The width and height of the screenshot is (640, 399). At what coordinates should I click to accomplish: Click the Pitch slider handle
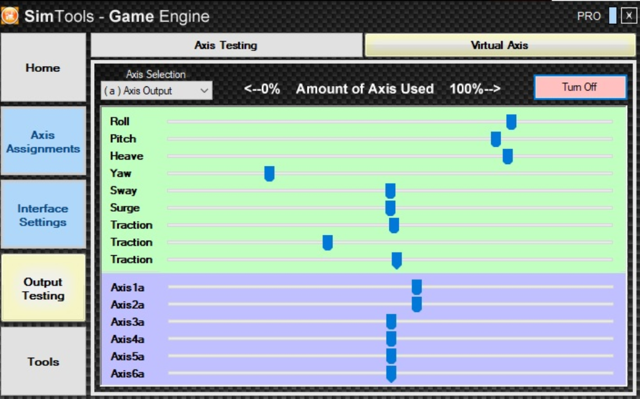click(495, 139)
